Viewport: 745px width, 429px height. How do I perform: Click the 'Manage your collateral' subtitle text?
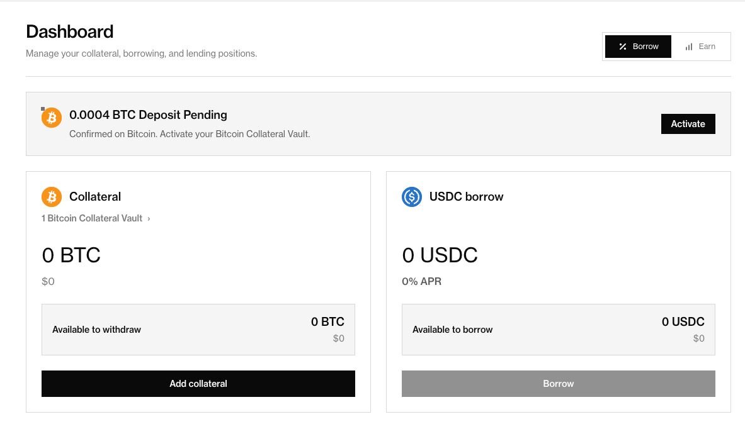(x=141, y=53)
